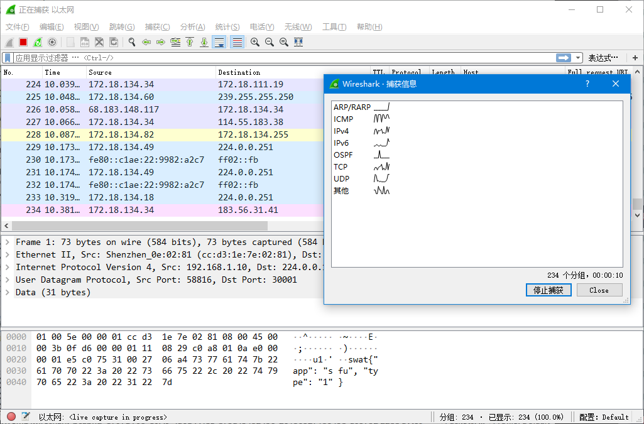Image resolution: width=644 pixels, height=424 pixels.
Task: Jump to last packet icon
Action: 204,42
